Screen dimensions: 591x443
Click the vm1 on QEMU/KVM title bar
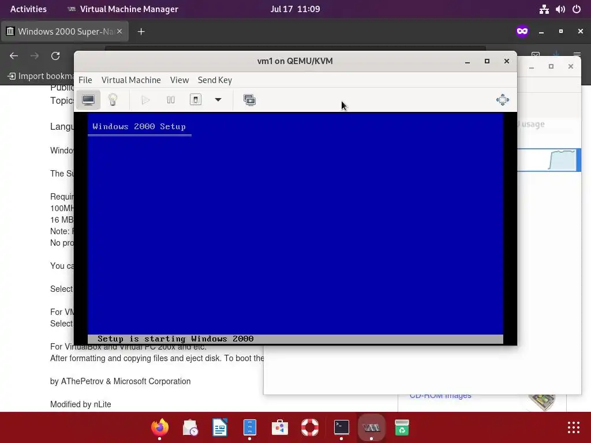295,61
